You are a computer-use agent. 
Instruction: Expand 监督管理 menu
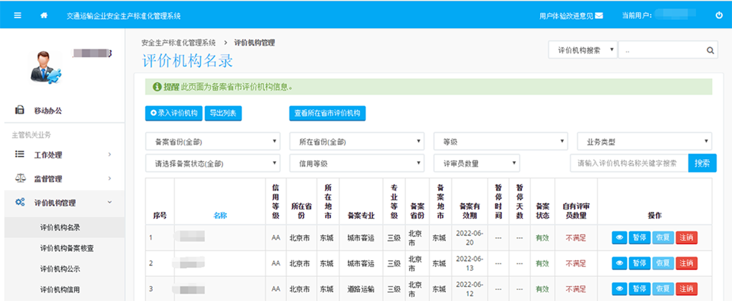click(64, 178)
